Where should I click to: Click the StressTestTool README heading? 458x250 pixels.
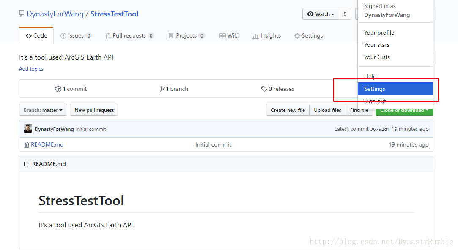(81, 201)
